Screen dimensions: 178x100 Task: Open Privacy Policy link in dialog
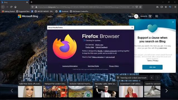click(x=114, y=66)
